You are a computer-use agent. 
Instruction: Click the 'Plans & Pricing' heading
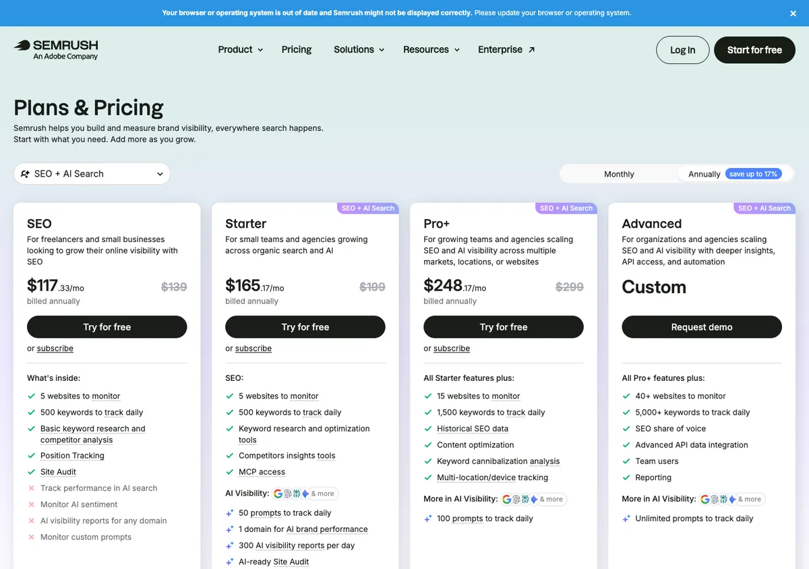(x=88, y=108)
